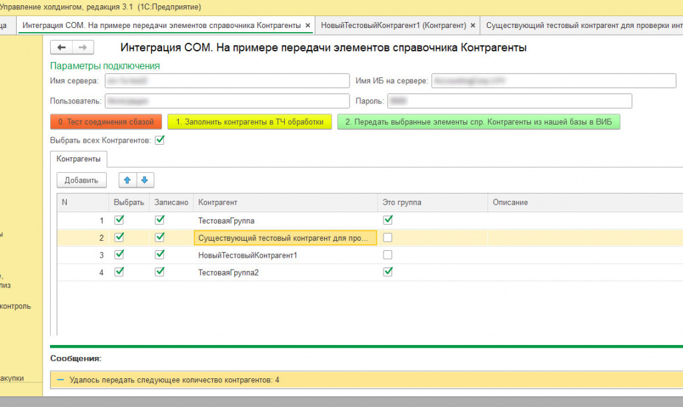
Task: Select the ТестоваяГруппа2 cell
Action: click(x=285, y=272)
